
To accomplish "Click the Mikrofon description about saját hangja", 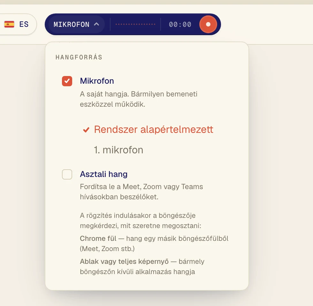I will click(139, 99).
